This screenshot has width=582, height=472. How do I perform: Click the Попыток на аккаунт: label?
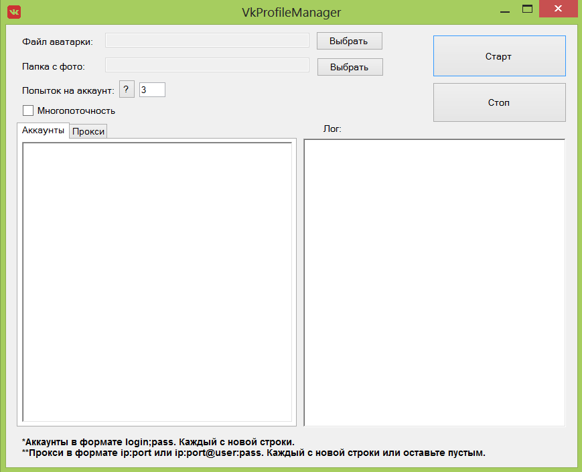click(68, 90)
